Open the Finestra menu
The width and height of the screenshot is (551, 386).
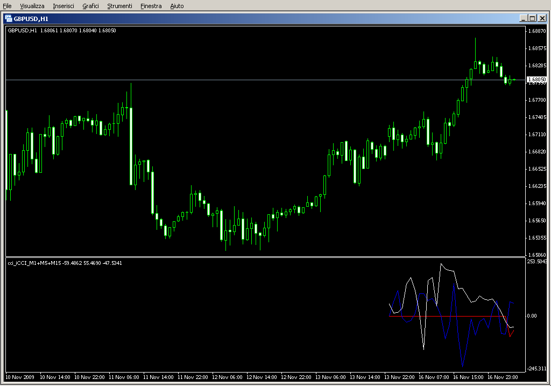pos(151,6)
